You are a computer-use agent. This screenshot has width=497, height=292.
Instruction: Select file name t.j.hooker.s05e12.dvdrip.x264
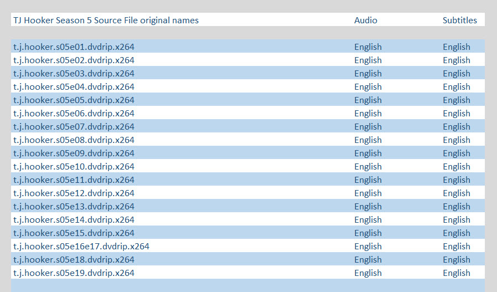[74, 193]
